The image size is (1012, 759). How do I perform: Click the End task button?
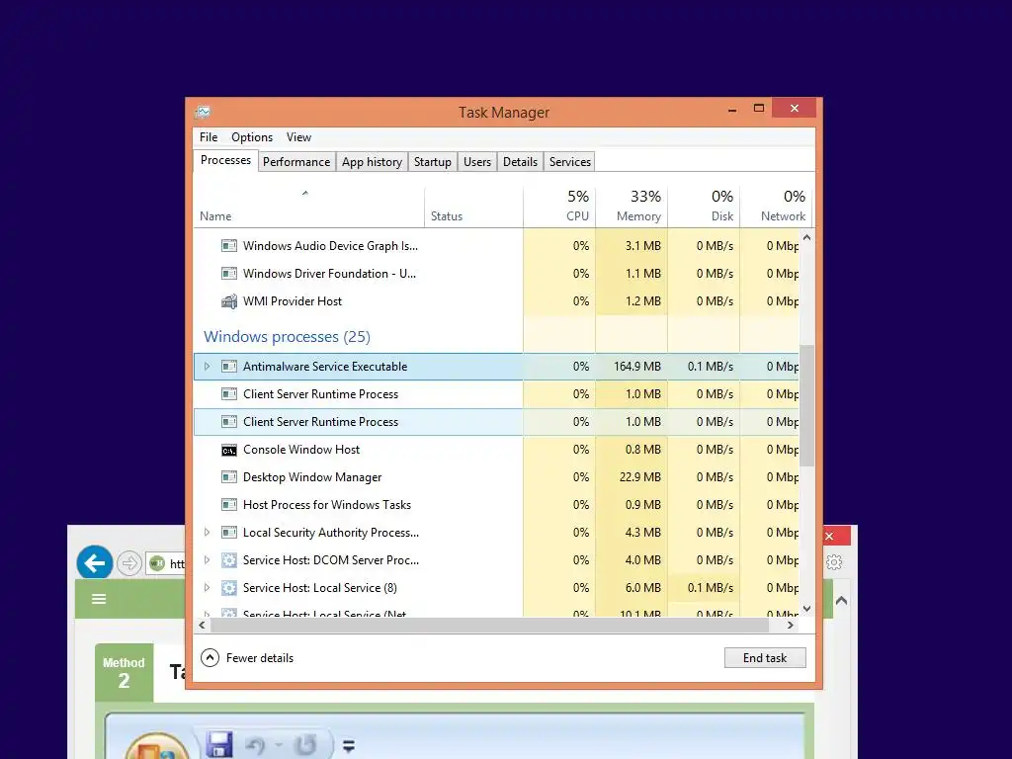(x=765, y=657)
